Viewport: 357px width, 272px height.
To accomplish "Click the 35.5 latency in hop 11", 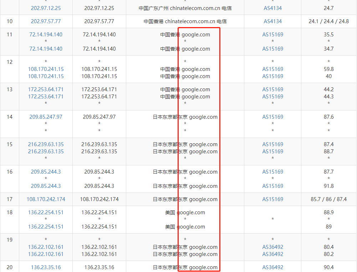I will 328,35.
